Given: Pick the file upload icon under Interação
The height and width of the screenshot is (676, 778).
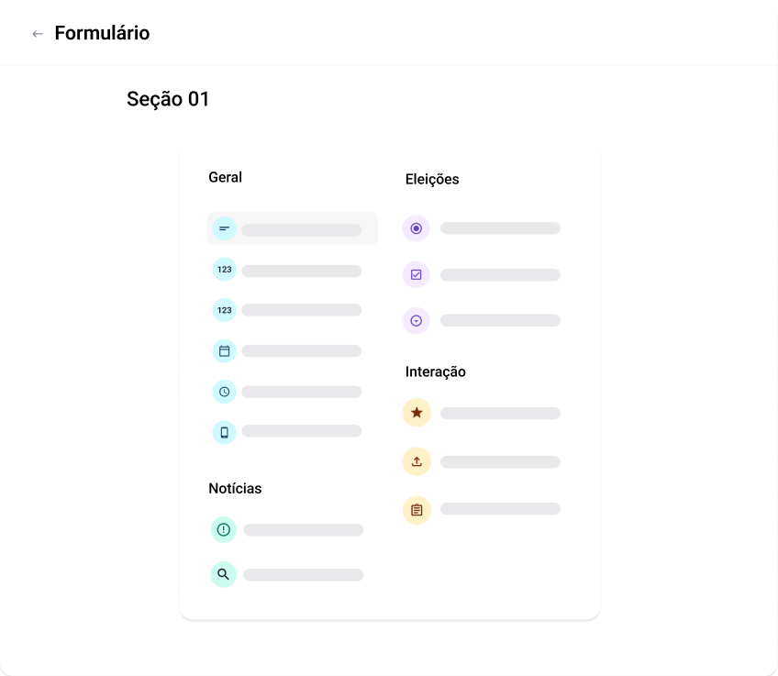Looking at the screenshot, I should (x=417, y=461).
